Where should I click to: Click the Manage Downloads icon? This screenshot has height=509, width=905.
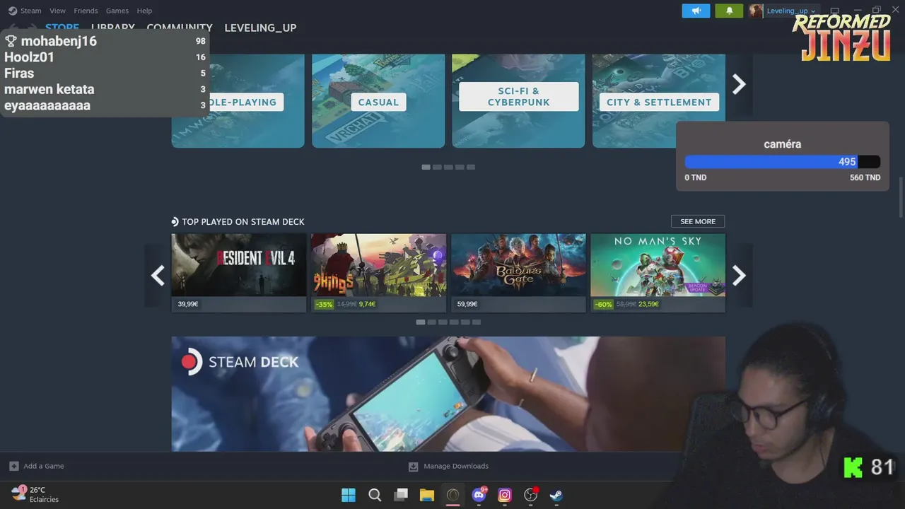pyautogui.click(x=413, y=466)
